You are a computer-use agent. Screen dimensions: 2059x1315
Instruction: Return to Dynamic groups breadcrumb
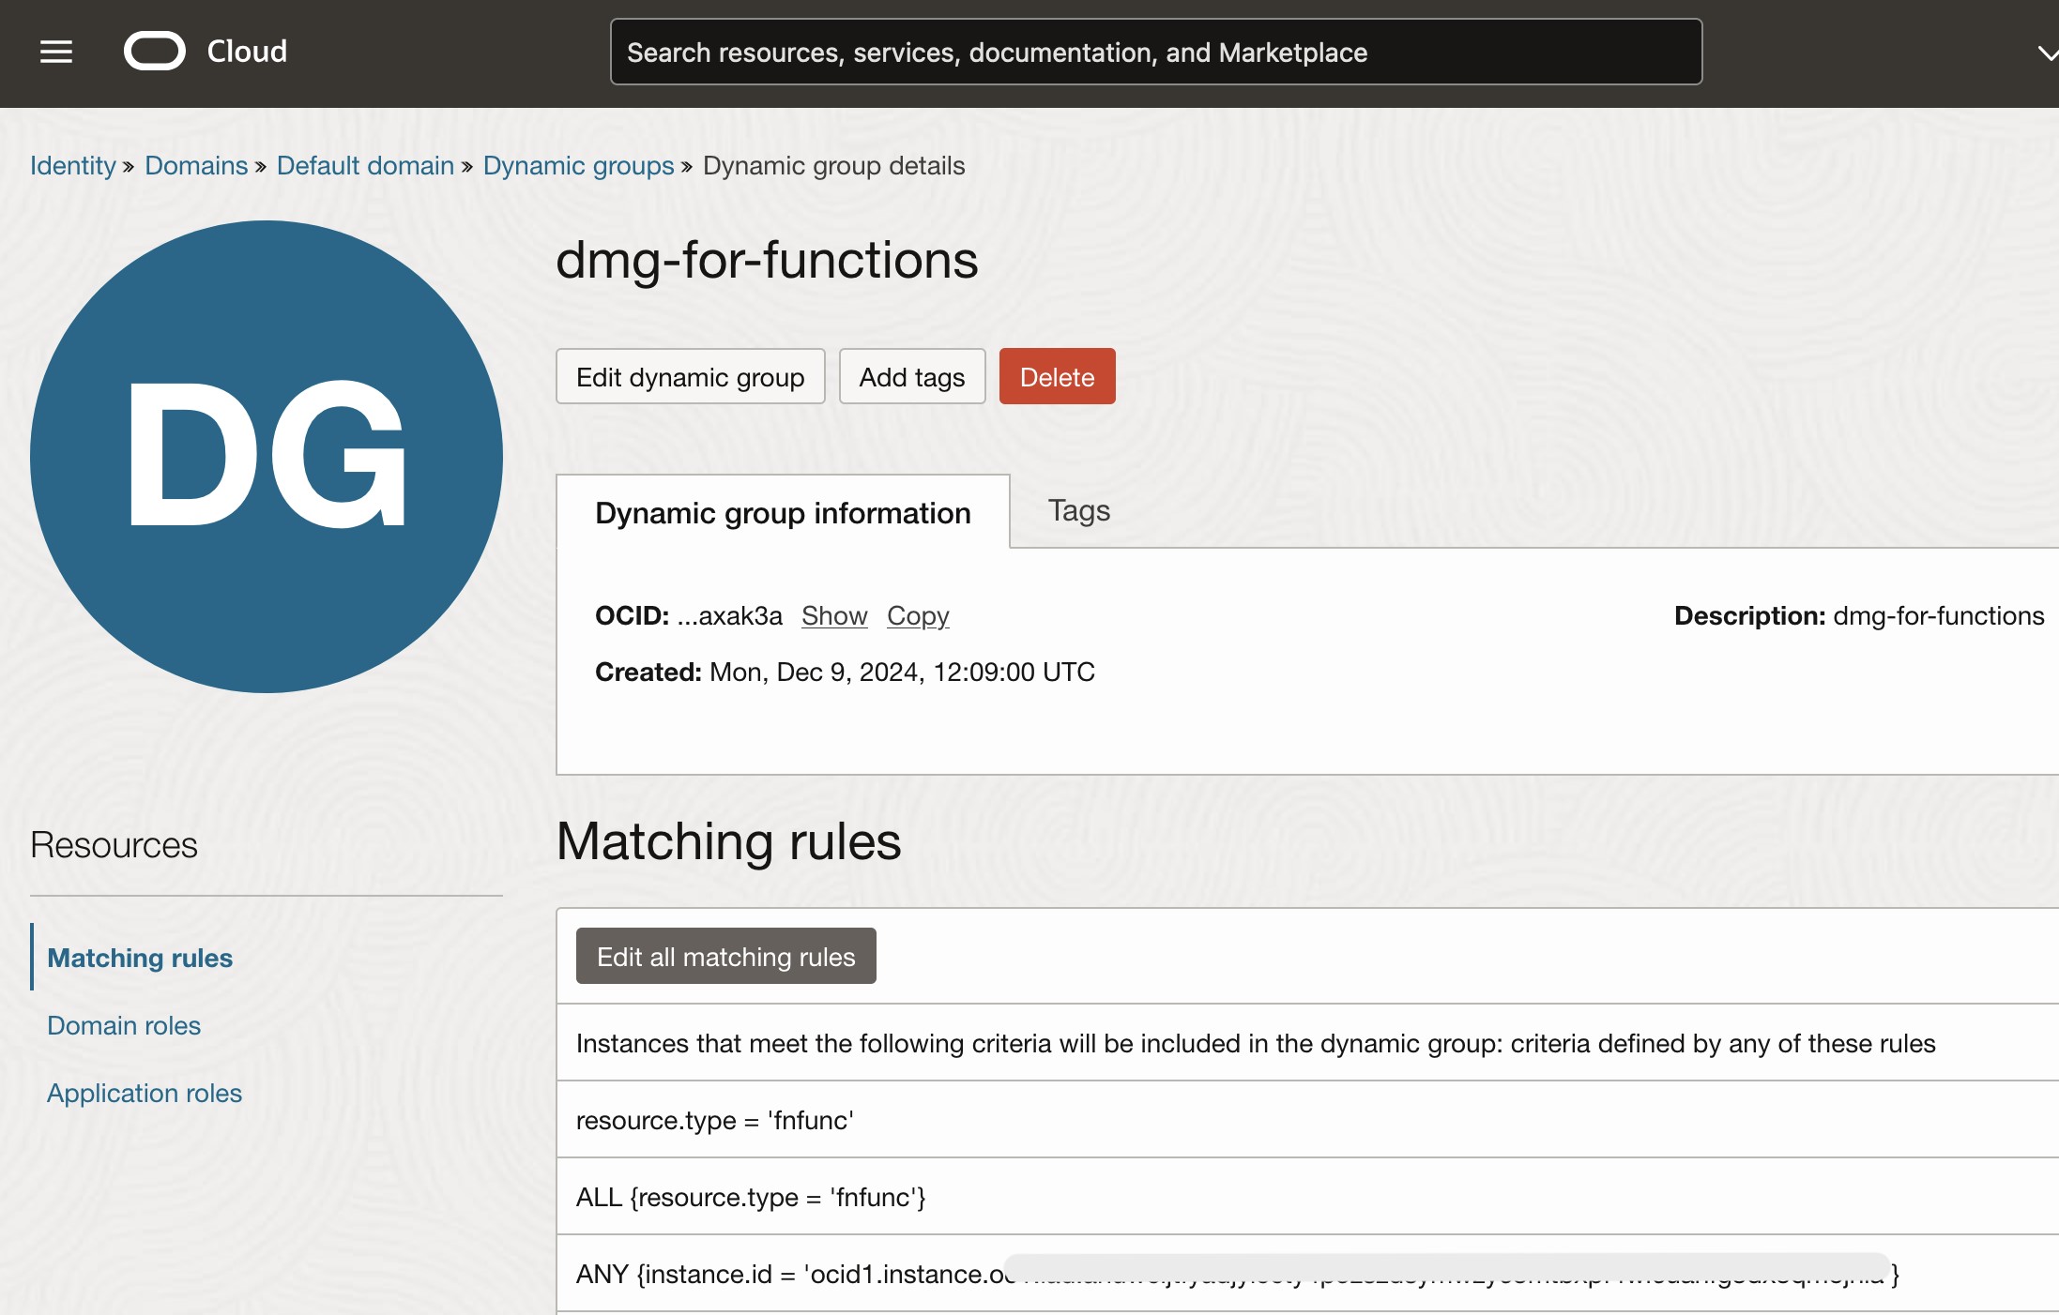[x=578, y=166]
